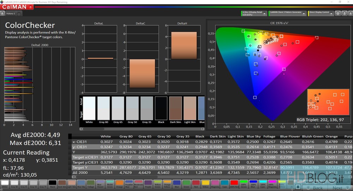Click the stop icon left of Back

coord(298,187)
